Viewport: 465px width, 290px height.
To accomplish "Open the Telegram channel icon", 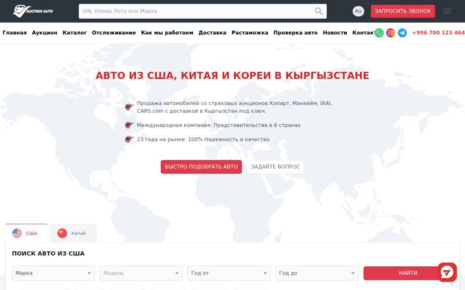I will [402, 33].
